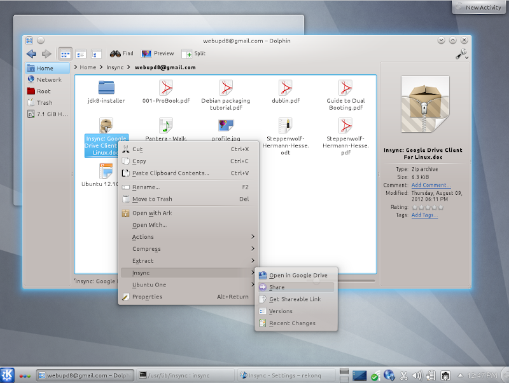Open Versions in Insync submenu
Viewport: 509px width, 383px height.
click(x=296, y=311)
